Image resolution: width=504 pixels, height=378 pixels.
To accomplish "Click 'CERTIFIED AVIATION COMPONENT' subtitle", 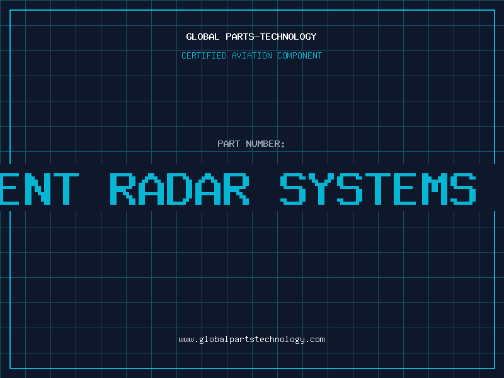I will [251, 55].
